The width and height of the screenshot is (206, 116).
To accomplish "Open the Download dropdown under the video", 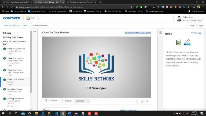I will tap(82, 101).
